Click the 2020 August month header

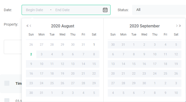[x=63, y=26]
